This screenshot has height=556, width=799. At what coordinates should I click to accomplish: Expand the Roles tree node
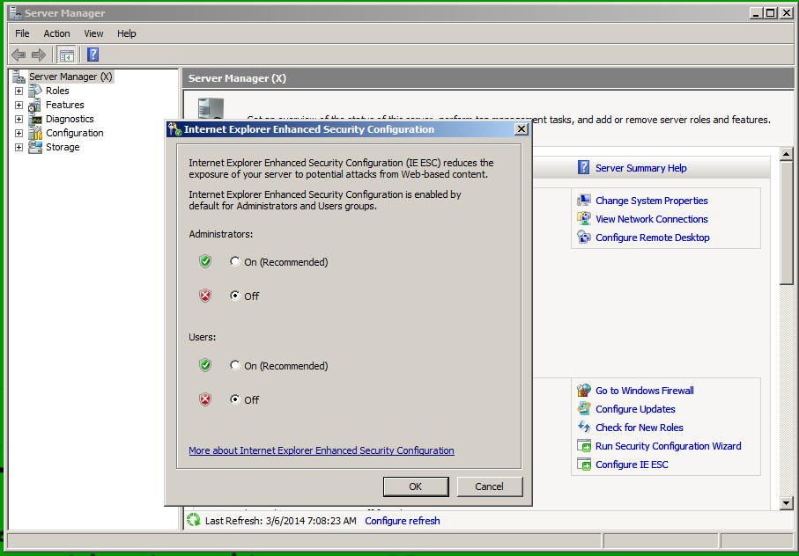coord(18,91)
